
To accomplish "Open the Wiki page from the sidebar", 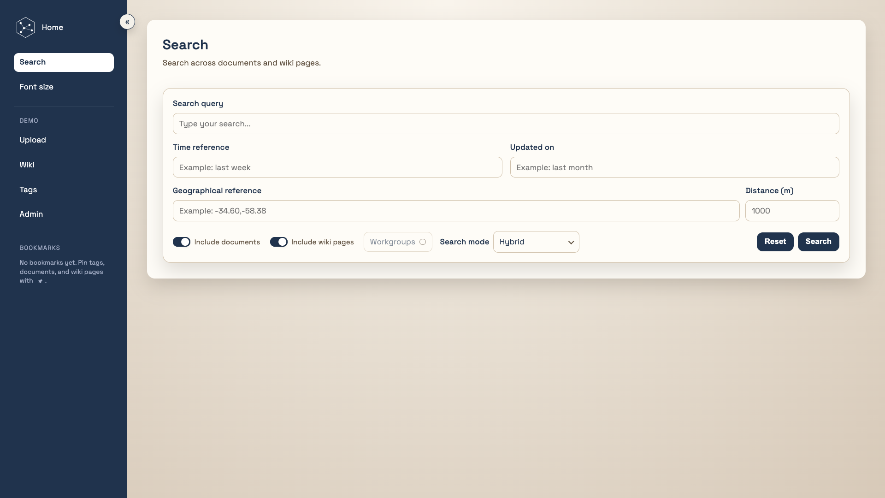I will tap(27, 165).
